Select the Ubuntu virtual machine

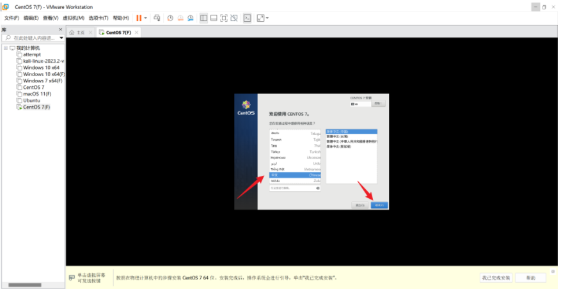tap(31, 100)
